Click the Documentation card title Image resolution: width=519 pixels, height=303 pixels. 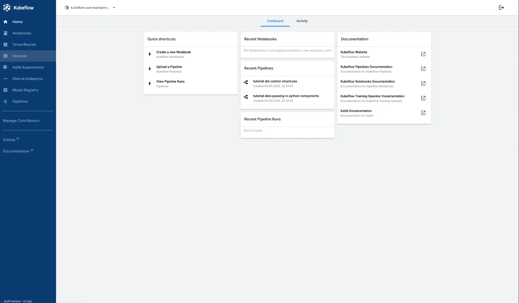click(355, 39)
